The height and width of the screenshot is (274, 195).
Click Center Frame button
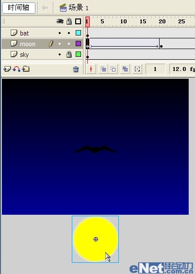tap(91, 69)
